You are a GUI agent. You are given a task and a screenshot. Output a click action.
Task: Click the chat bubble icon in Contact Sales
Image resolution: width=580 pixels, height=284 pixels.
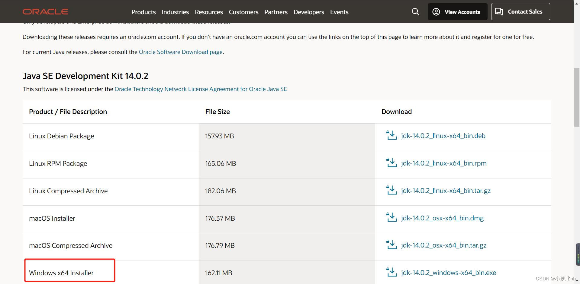pyautogui.click(x=499, y=12)
